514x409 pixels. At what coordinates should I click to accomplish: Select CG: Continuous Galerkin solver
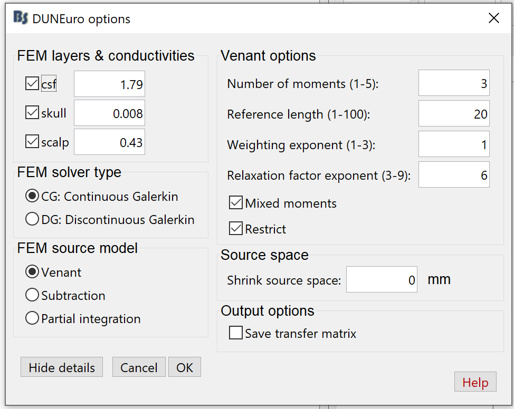pyautogui.click(x=32, y=197)
